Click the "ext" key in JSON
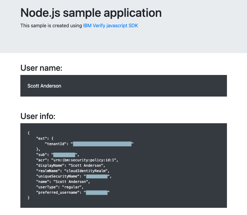The height and width of the screenshot is (215, 247). click(42, 139)
